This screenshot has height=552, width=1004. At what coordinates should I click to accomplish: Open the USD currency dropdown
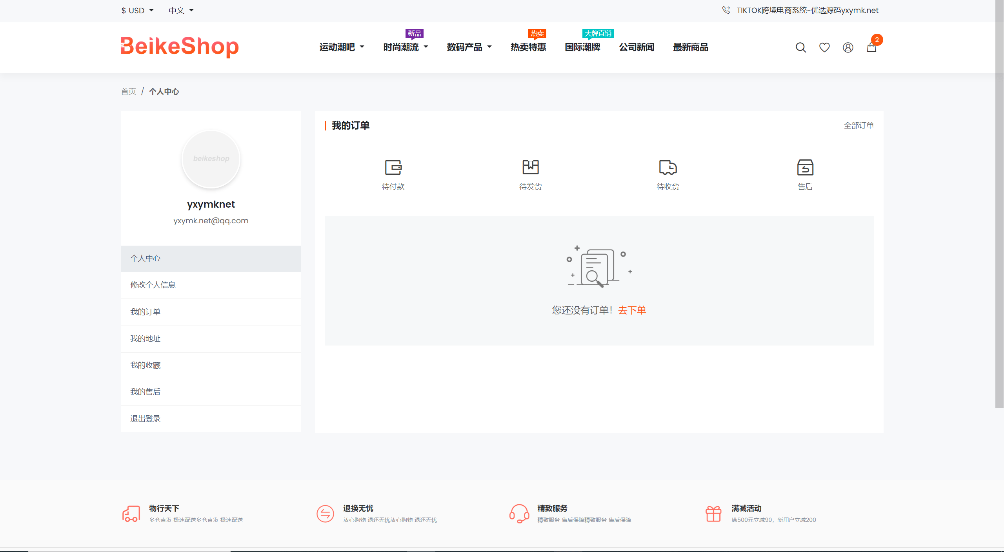(x=138, y=11)
